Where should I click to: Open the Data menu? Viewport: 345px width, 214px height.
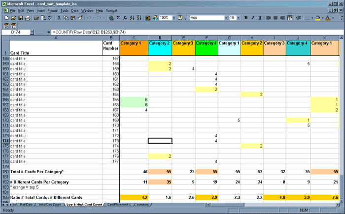click(75, 10)
